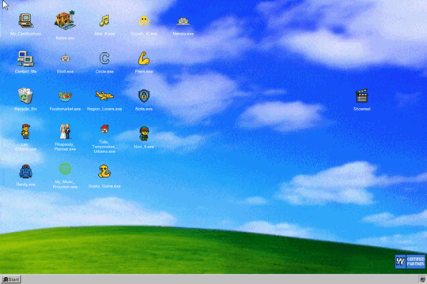Click the Start button on taskbar
427x284 pixels.
pyautogui.click(x=11, y=279)
